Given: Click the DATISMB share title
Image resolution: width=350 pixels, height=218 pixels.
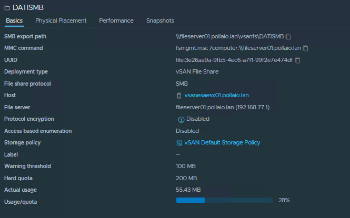Looking at the screenshot, I should coord(28,7).
